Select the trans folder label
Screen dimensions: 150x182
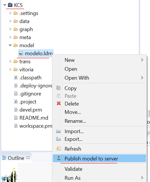tap(25, 62)
